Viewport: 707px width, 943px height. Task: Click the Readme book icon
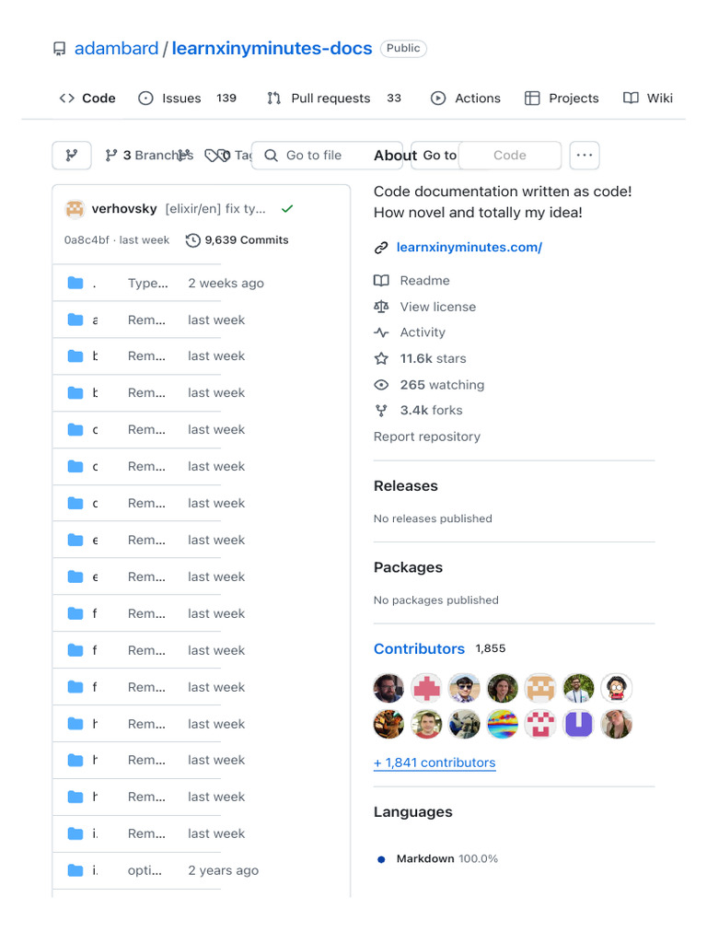click(381, 281)
